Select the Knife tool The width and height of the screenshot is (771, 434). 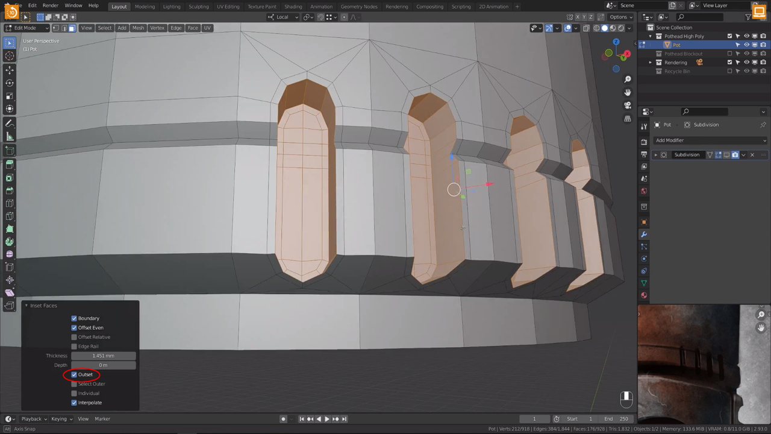(10, 216)
